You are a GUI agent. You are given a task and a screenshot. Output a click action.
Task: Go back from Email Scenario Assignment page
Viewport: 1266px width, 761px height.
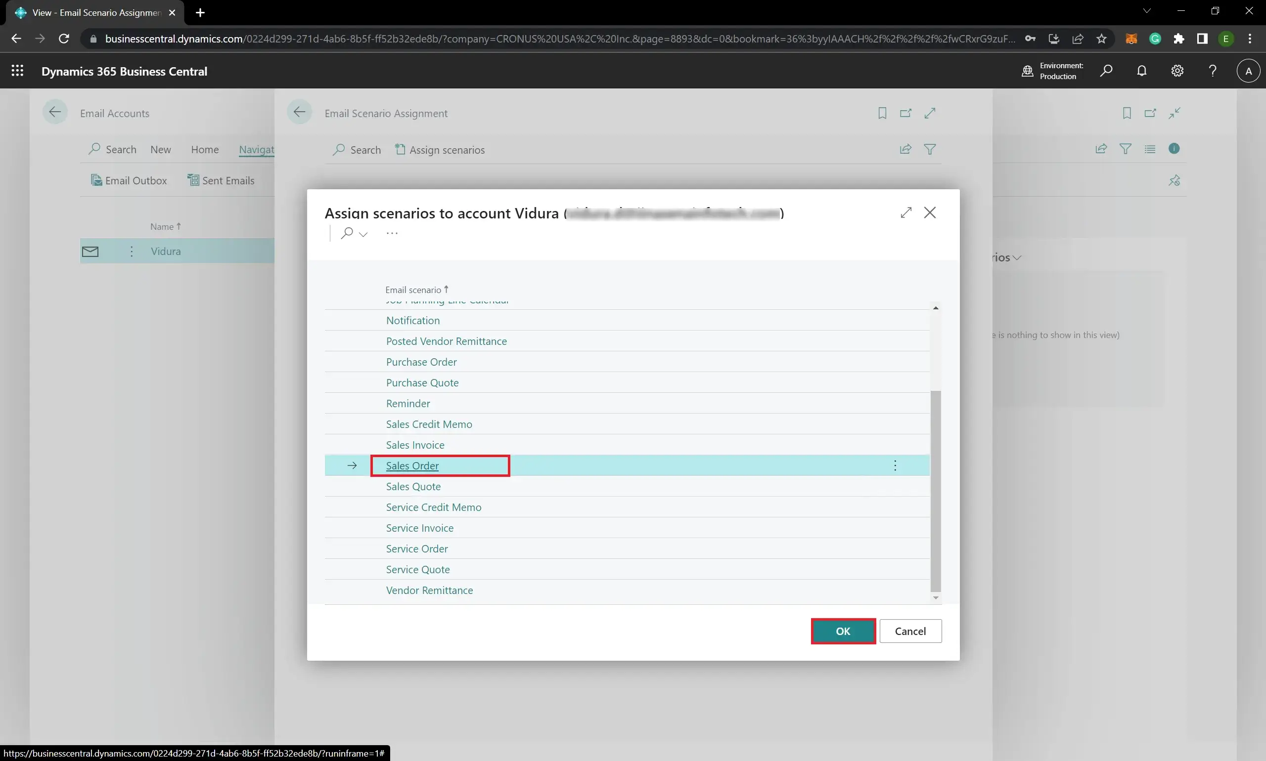click(299, 112)
